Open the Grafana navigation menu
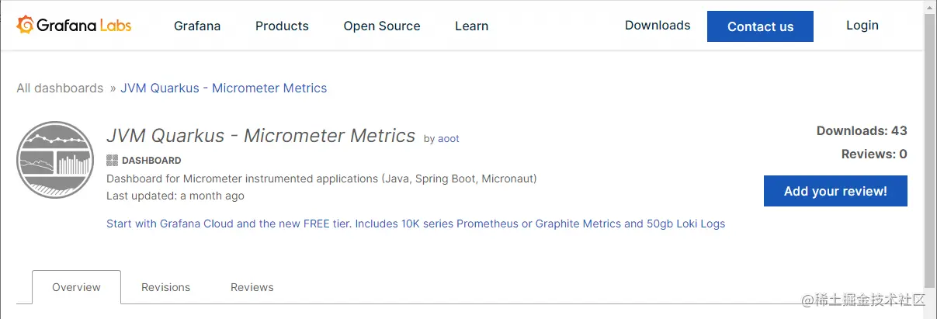Screen dimensions: 937x319 pos(197,26)
